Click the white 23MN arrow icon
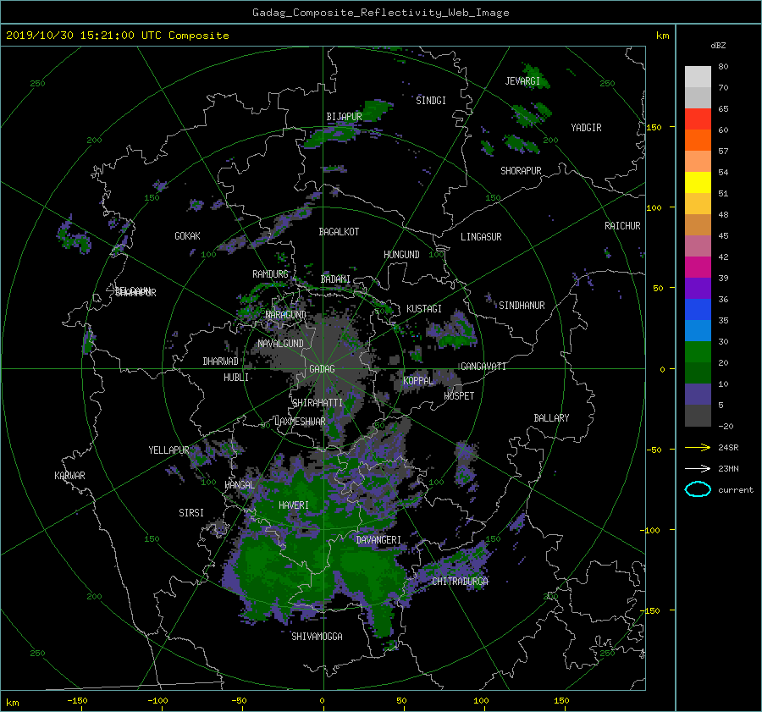 point(698,468)
